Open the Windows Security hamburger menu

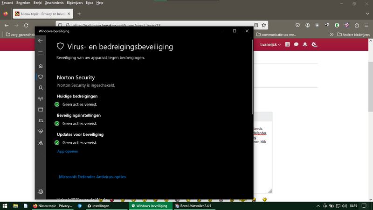point(41,53)
